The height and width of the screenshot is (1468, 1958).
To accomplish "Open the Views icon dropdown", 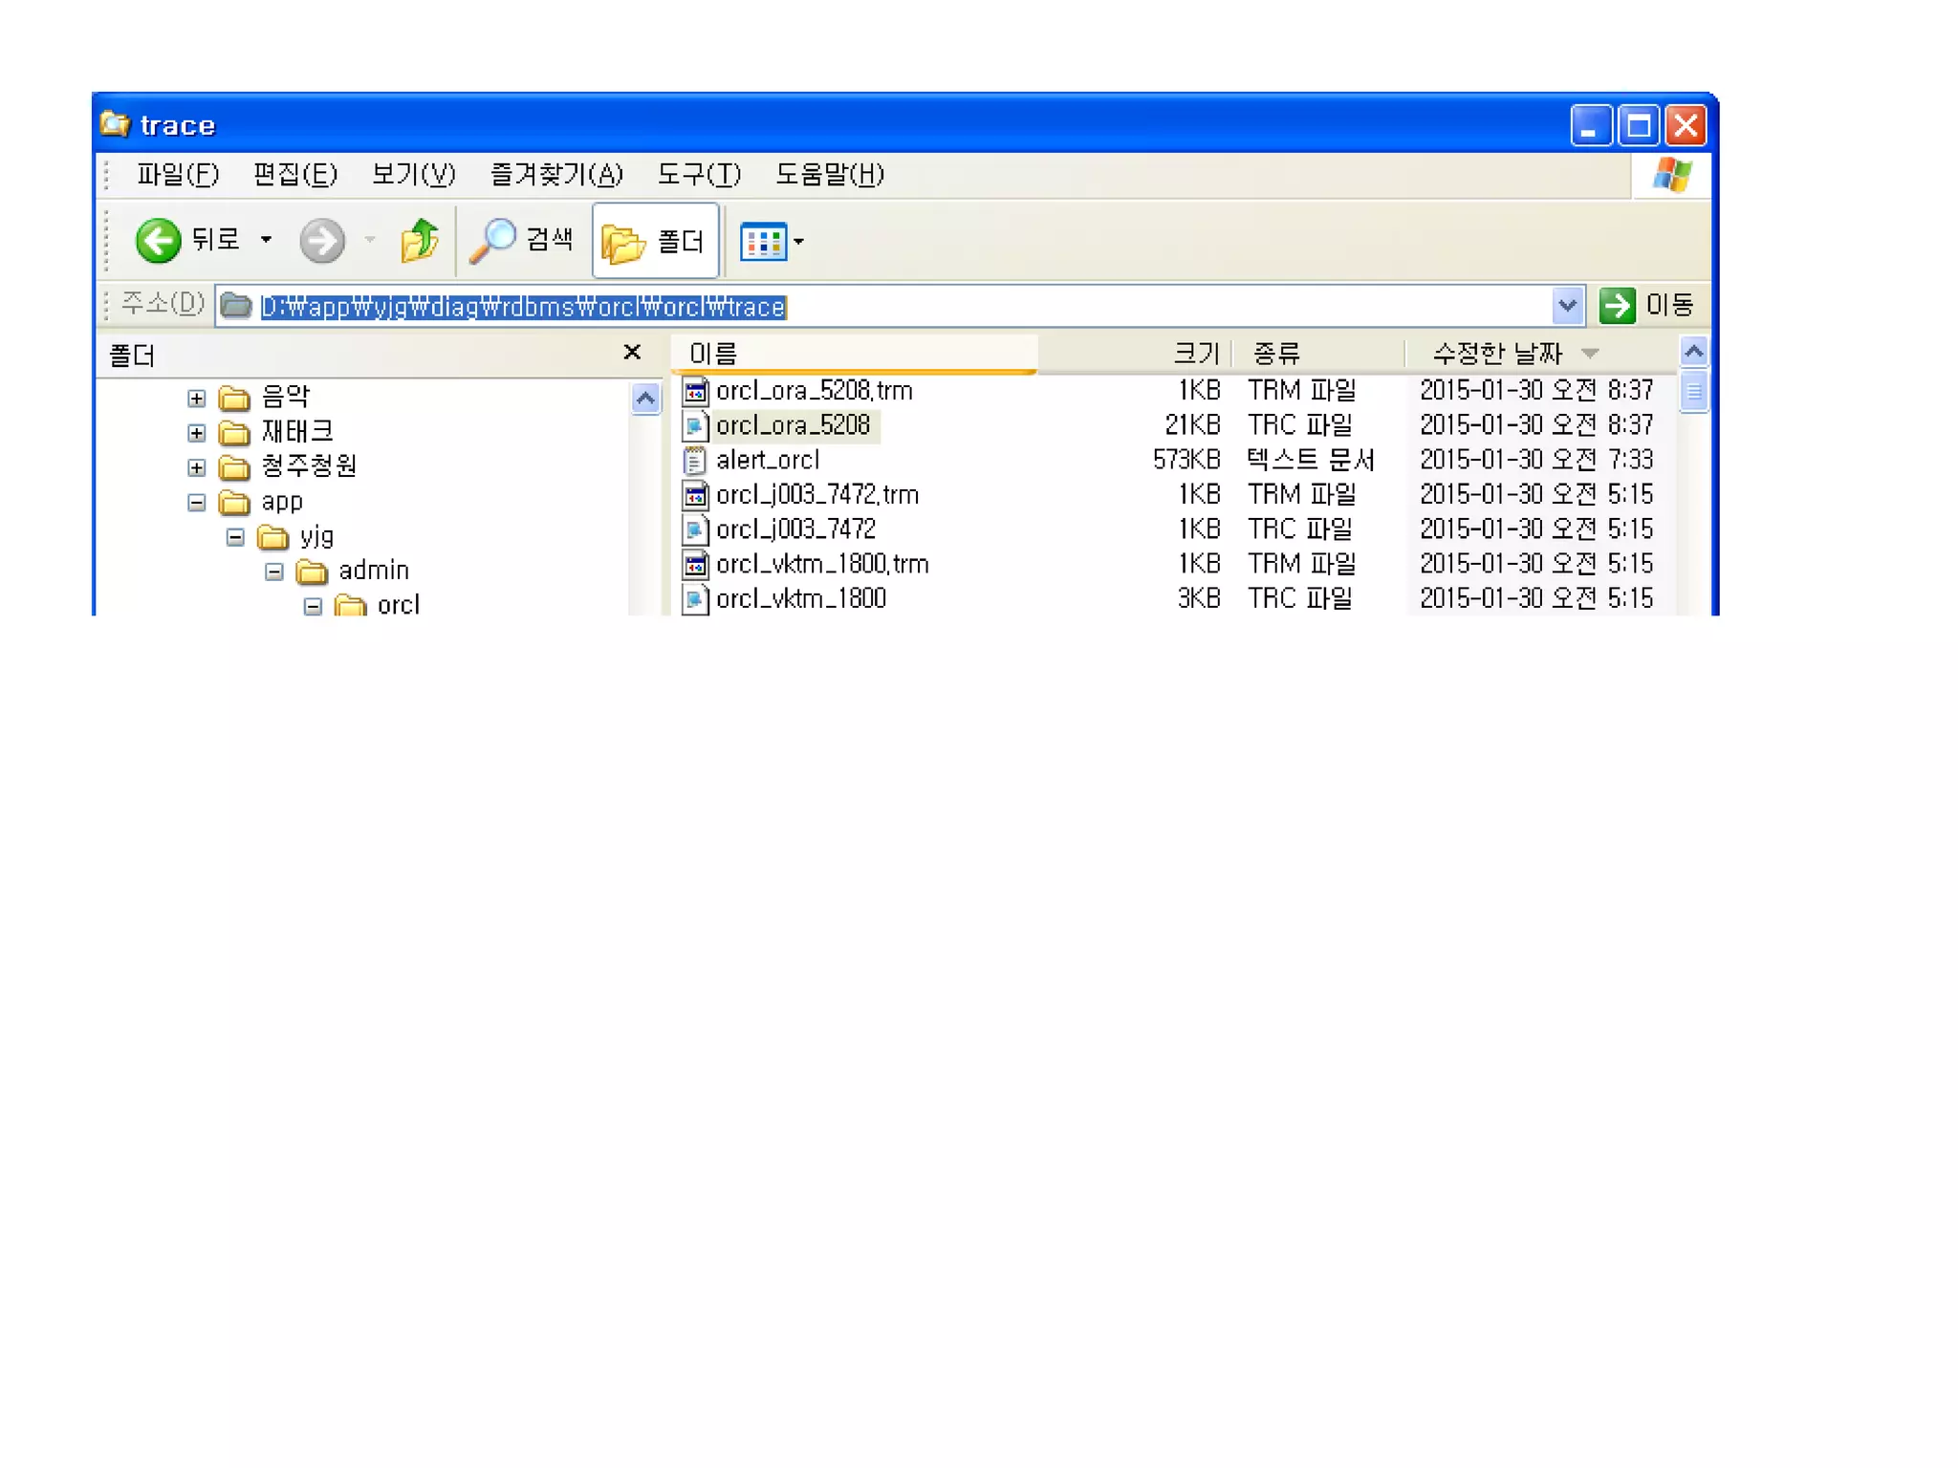I will pyautogui.click(x=772, y=242).
